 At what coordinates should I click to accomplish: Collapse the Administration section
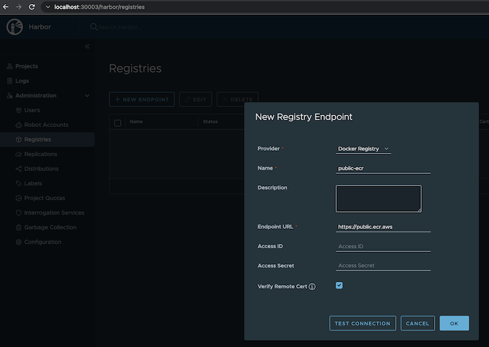point(87,96)
